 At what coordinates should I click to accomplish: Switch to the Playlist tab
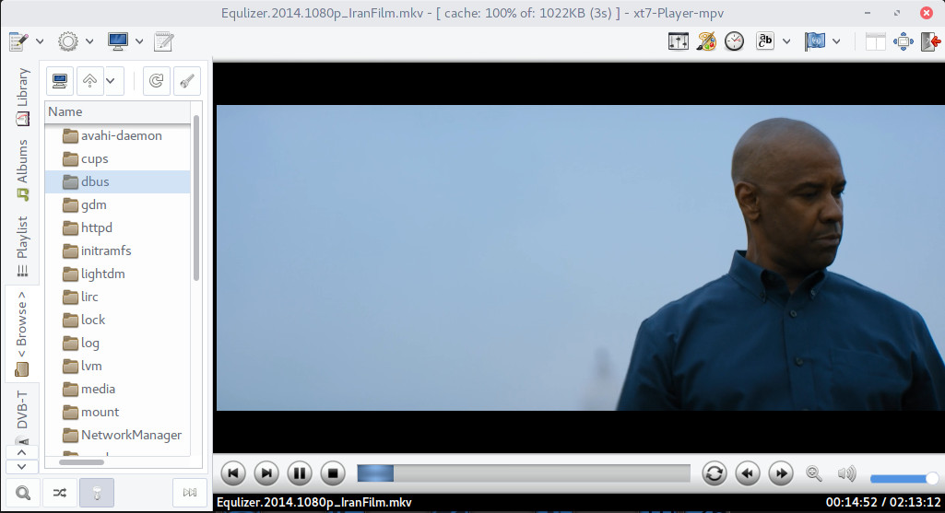22,246
